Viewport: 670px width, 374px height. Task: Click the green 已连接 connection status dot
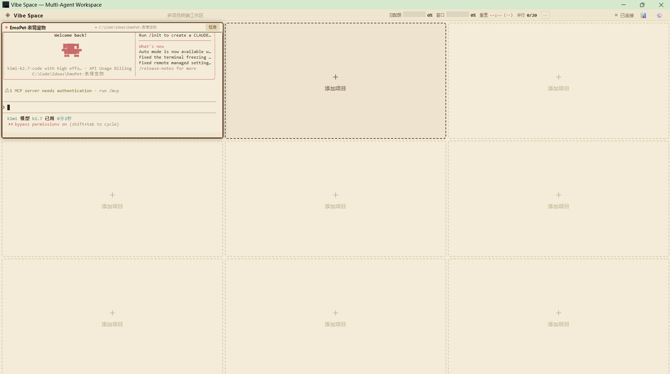616,15
